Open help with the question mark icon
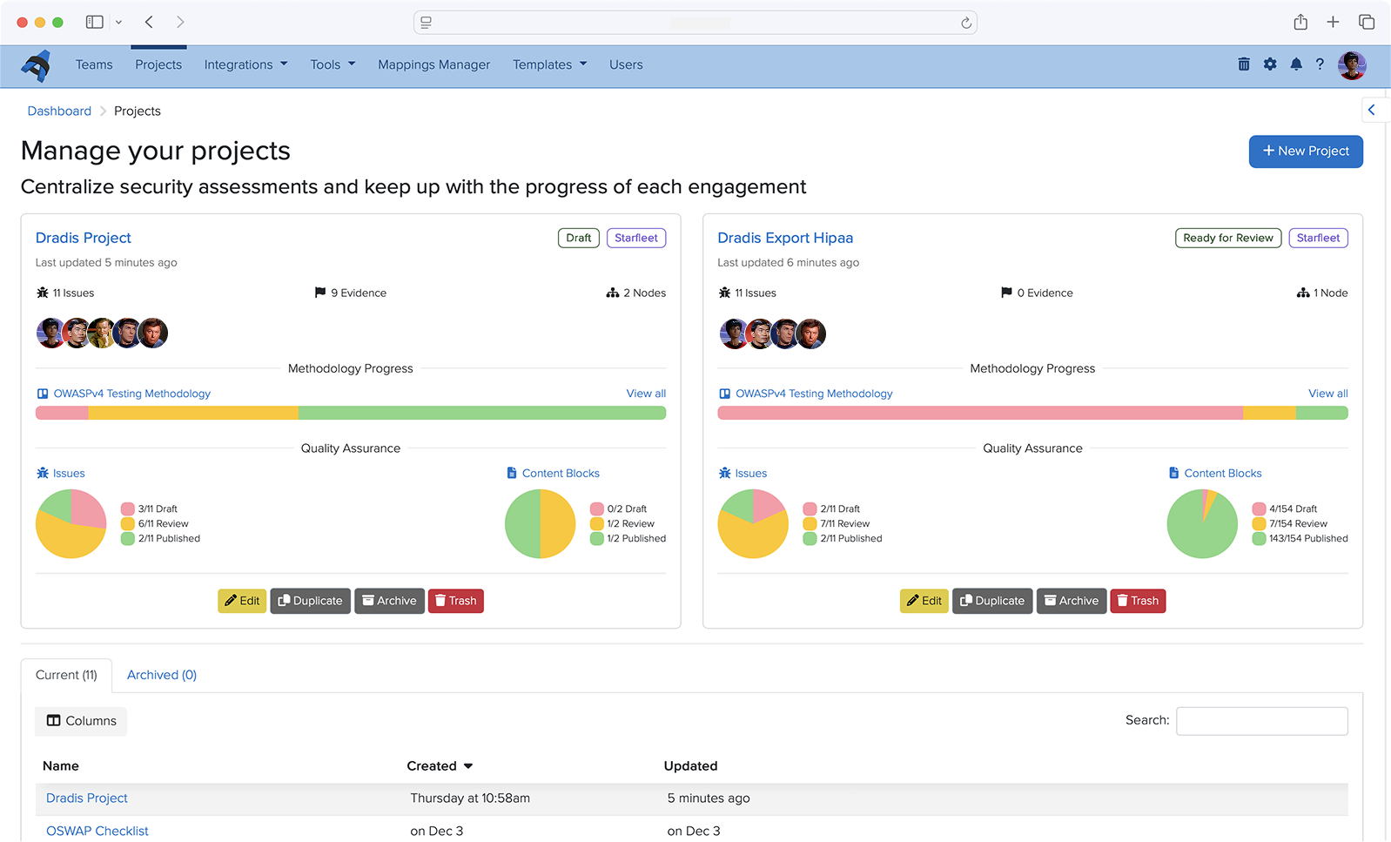Image resolution: width=1391 pixels, height=842 pixels. (x=1320, y=64)
